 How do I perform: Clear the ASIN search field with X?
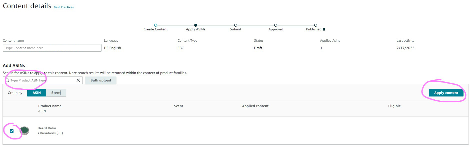pos(78,80)
